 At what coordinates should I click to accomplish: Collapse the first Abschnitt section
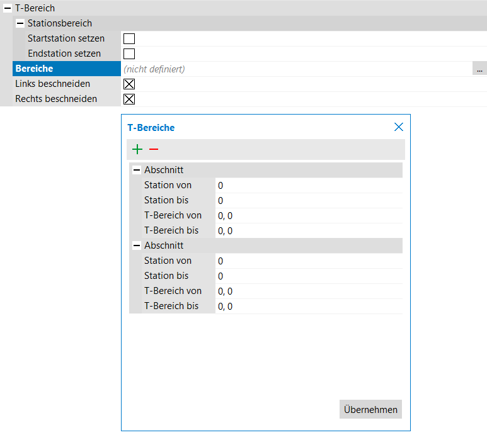(137, 171)
